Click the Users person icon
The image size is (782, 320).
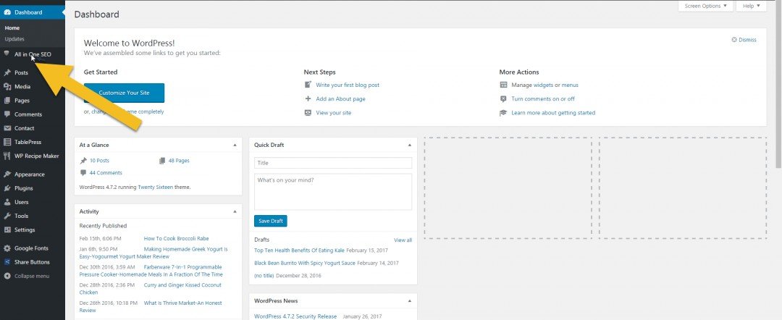tap(7, 203)
